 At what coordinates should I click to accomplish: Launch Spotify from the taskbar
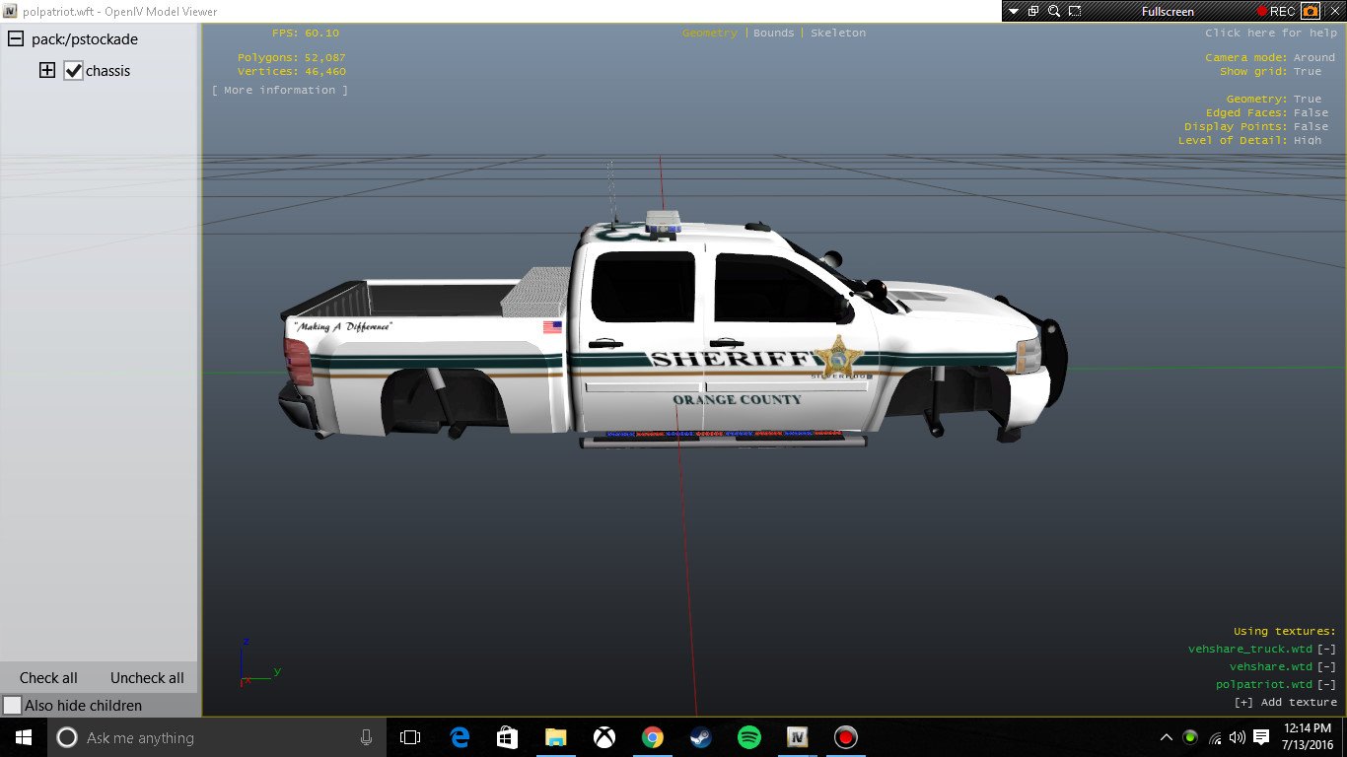point(748,737)
